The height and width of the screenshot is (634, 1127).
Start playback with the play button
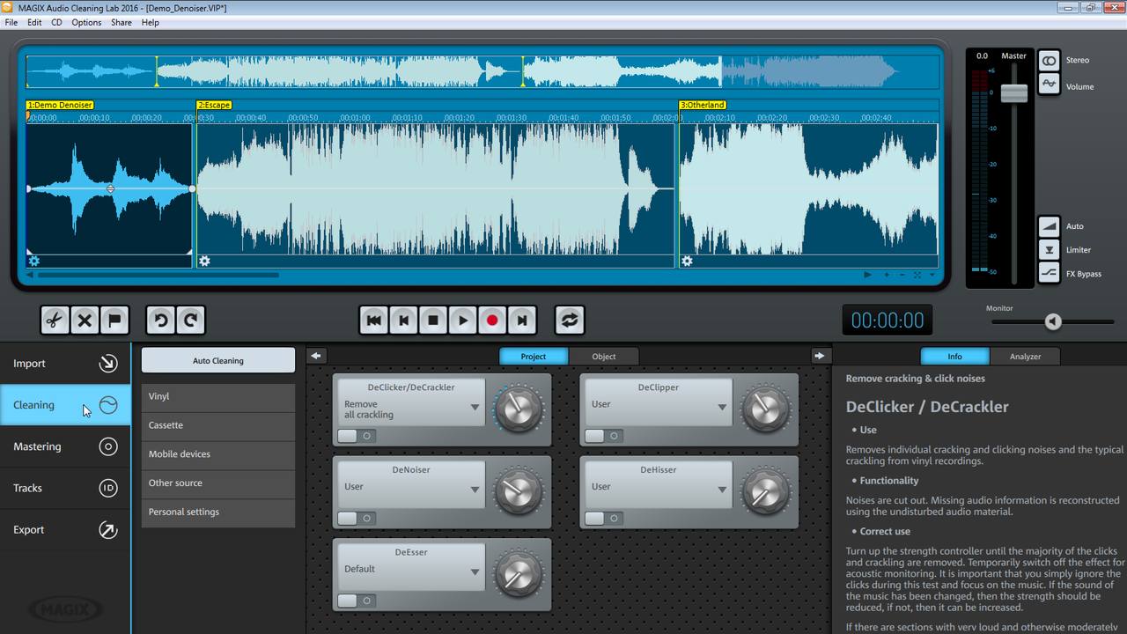click(463, 321)
